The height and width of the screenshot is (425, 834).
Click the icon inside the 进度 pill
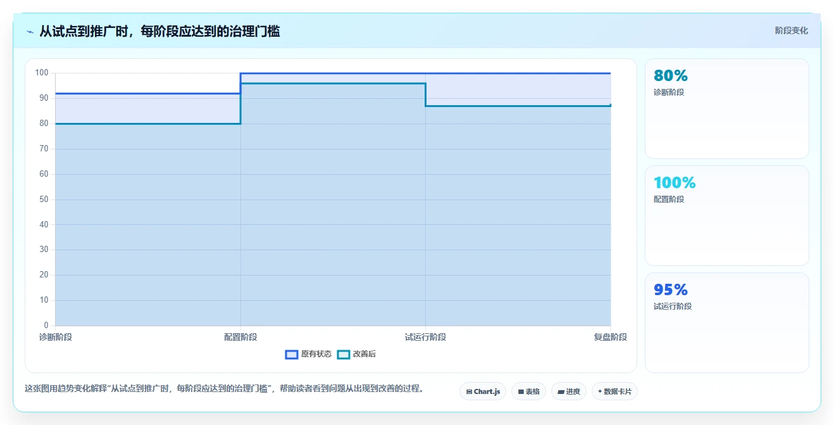(561, 391)
